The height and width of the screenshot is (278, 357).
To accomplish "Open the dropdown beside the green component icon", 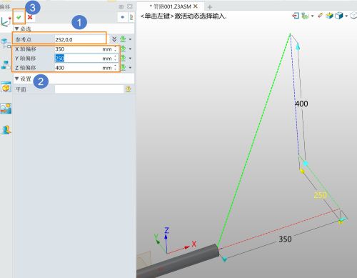I will tap(312, 16).
